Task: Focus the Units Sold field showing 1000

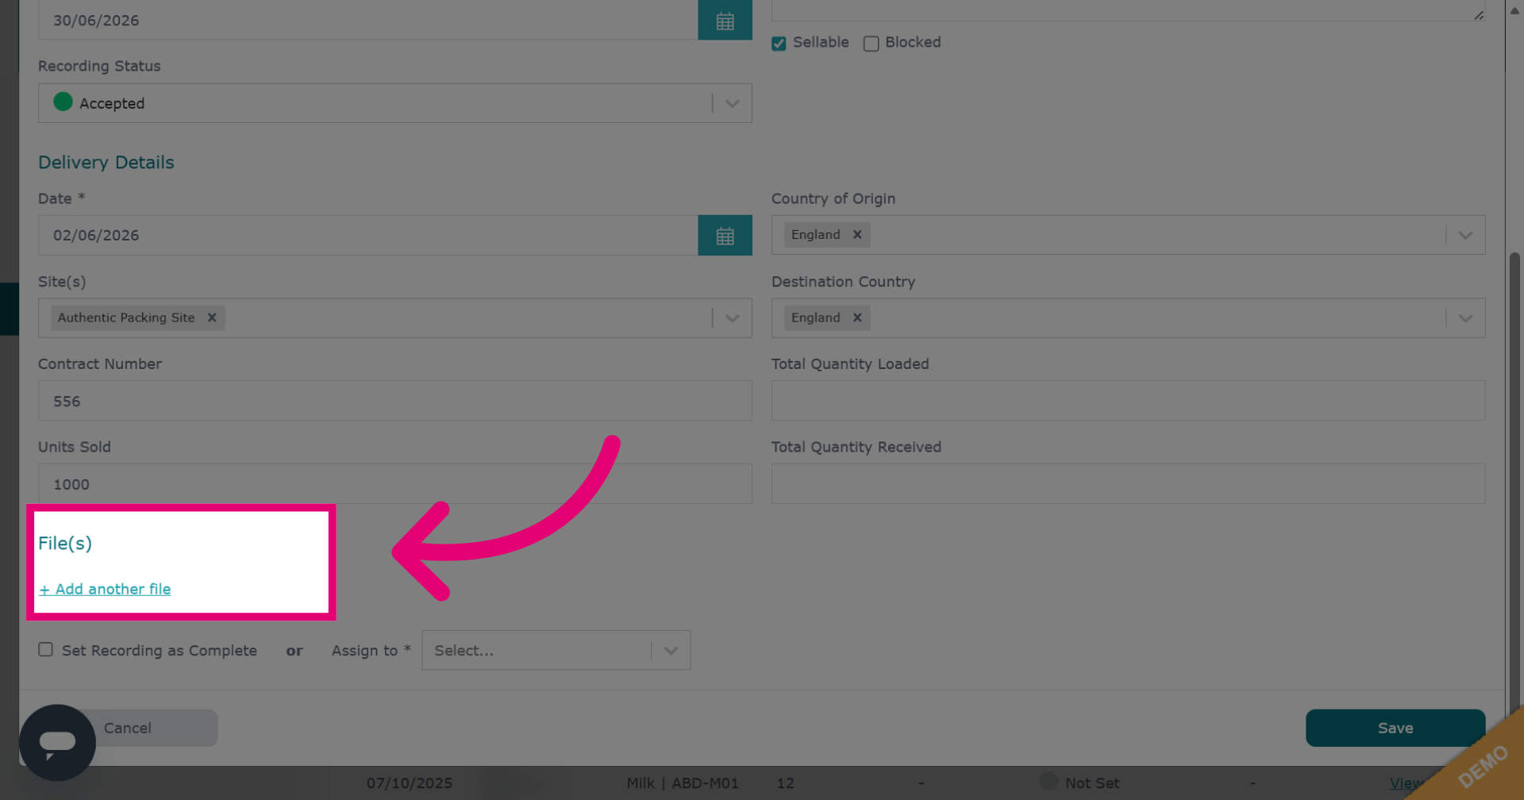Action: 394,483
